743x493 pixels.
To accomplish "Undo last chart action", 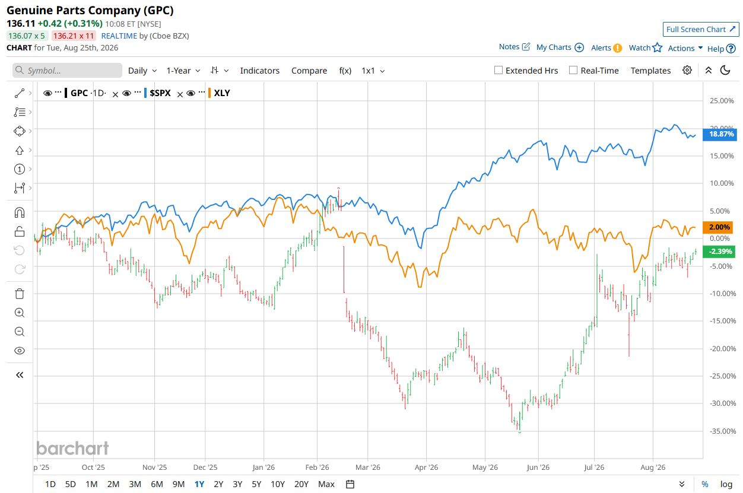I will (x=20, y=250).
